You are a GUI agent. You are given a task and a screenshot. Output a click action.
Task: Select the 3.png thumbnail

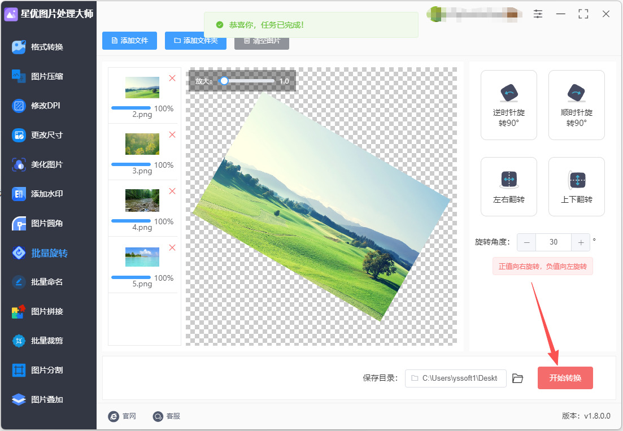click(x=142, y=144)
